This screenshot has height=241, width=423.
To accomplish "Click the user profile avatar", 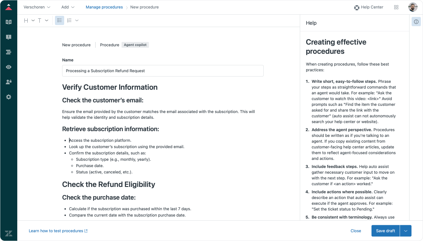I will tap(413, 7).
